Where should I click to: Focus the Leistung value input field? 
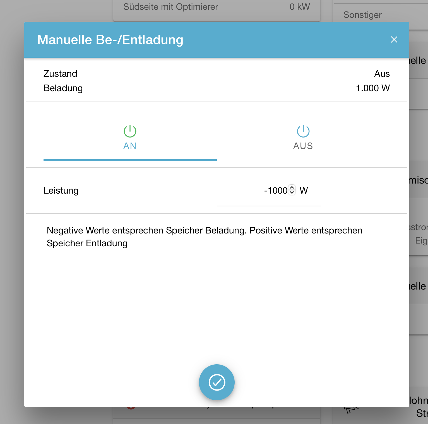tap(275, 191)
